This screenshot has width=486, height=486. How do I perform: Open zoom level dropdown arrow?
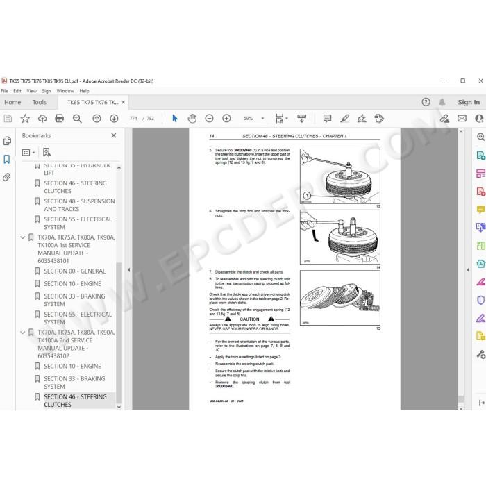262,119
